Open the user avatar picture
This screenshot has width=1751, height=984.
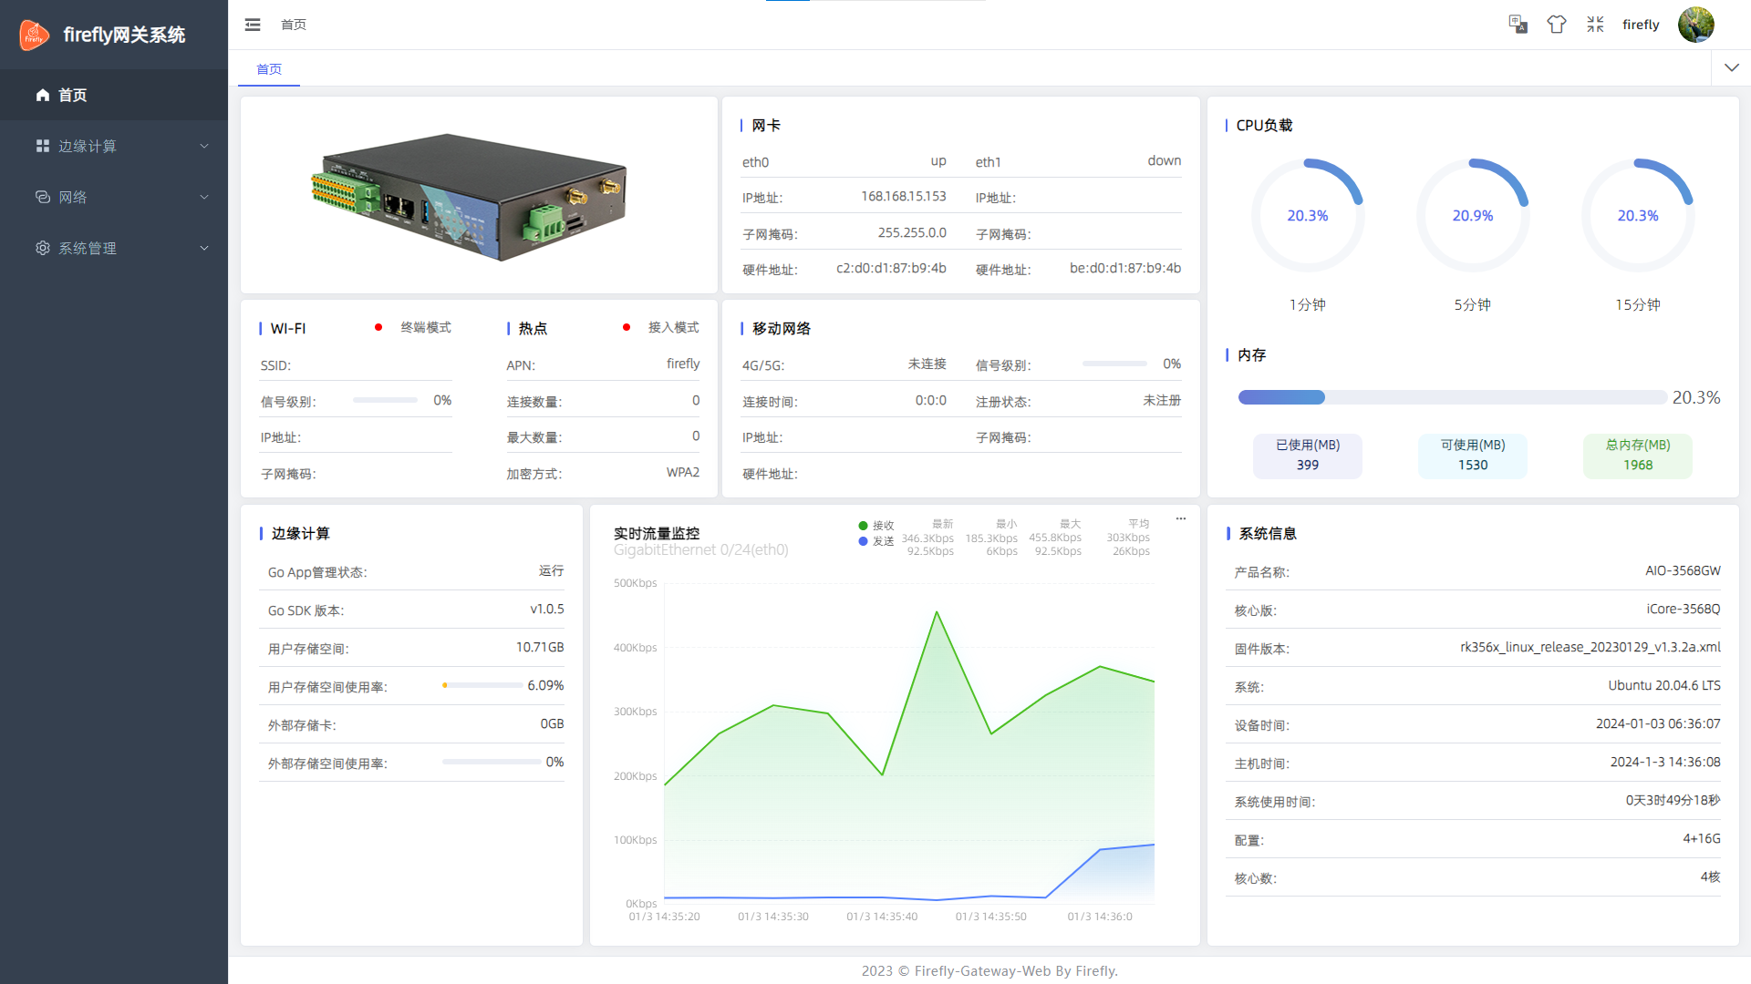pyautogui.click(x=1696, y=25)
